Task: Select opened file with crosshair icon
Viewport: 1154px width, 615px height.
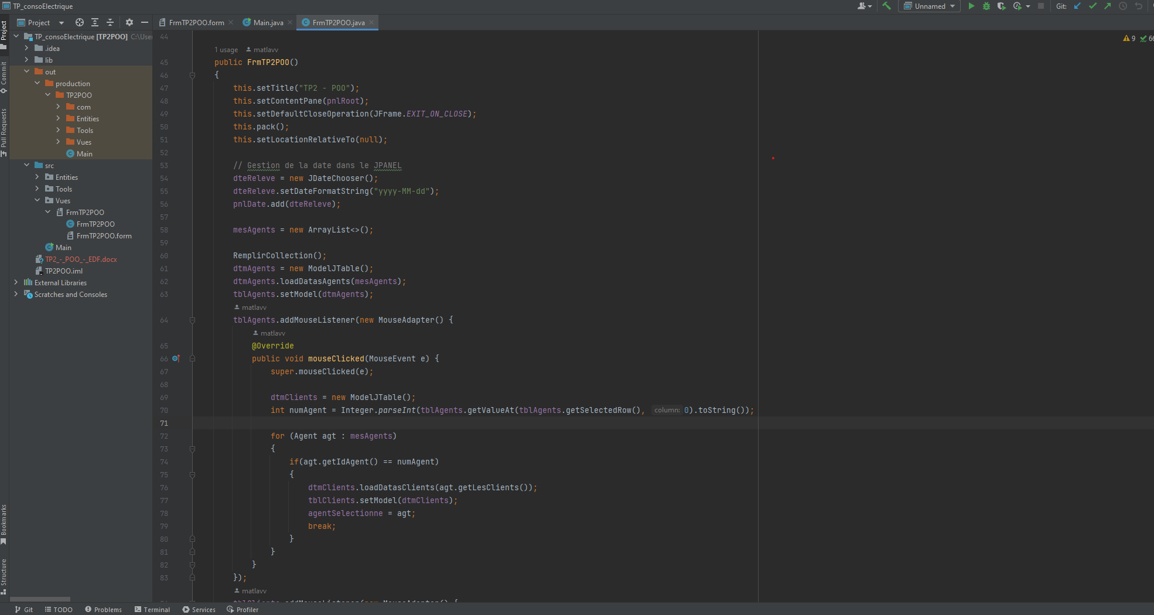Action: tap(80, 22)
